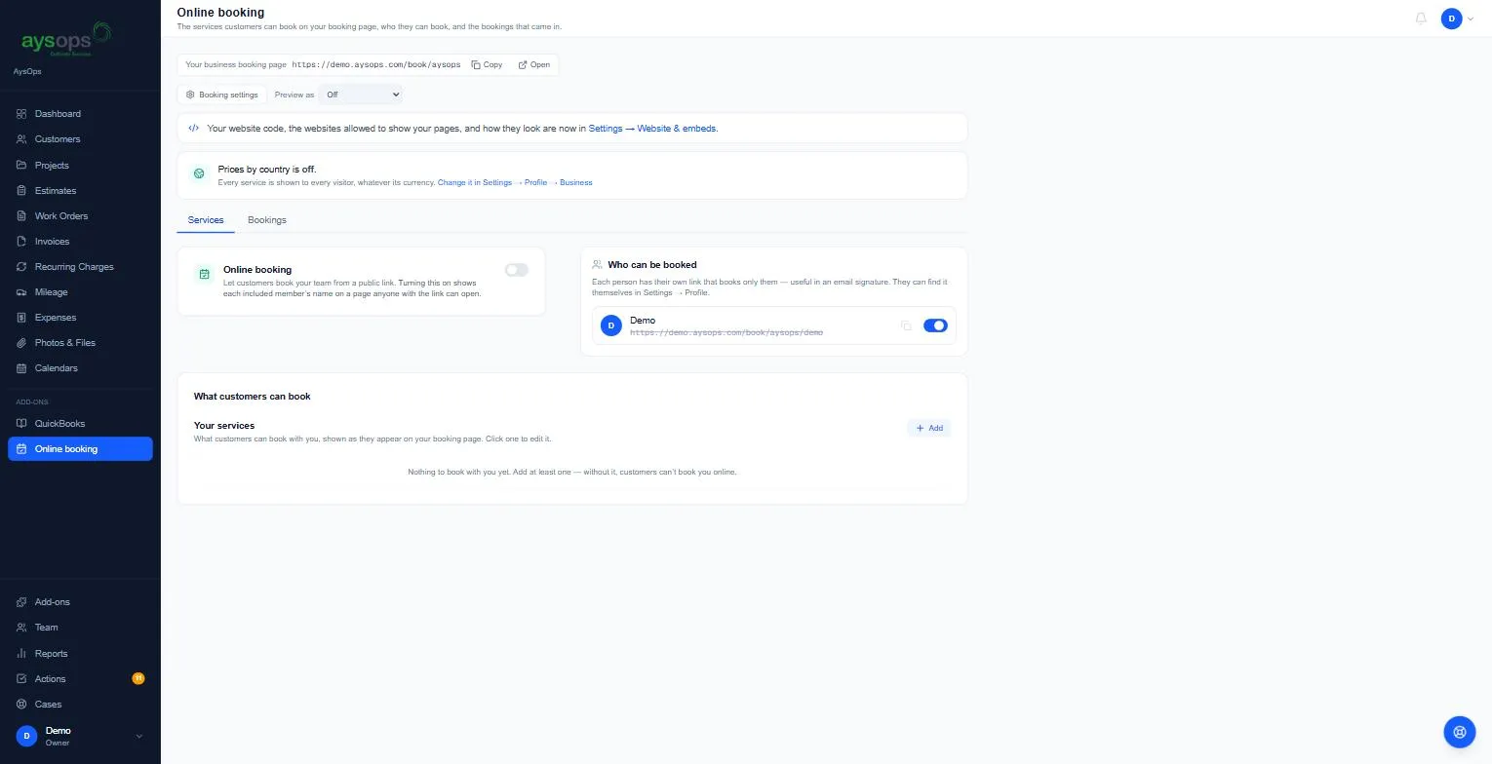Click the Calendars icon in sidebar
Image resolution: width=1492 pixels, height=764 pixels.
point(21,367)
